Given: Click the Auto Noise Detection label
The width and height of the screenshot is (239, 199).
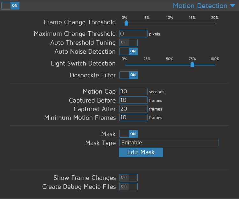Looking at the screenshot, I should click(x=85, y=52).
